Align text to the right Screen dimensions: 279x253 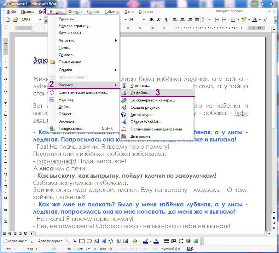(x=190, y=20)
